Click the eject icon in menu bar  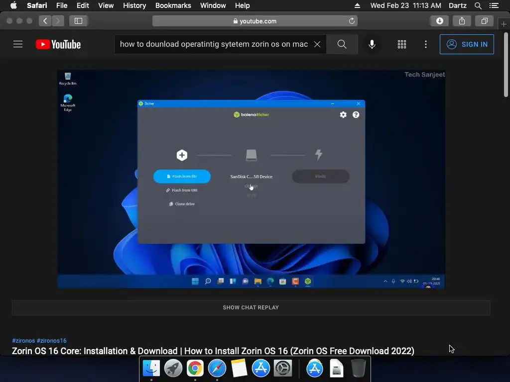click(357, 5)
